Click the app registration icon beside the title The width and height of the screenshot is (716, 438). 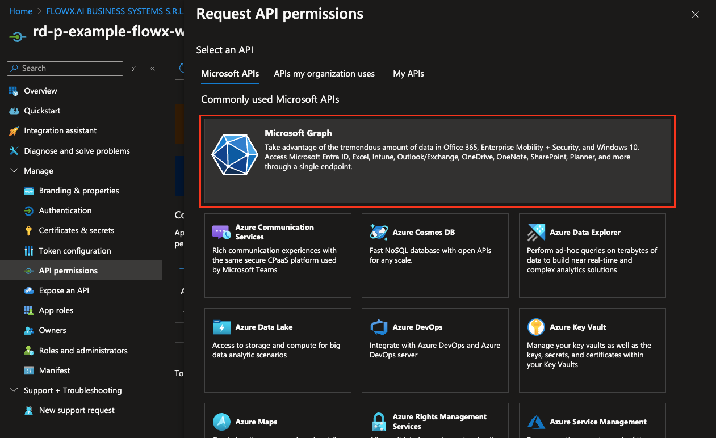point(17,37)
